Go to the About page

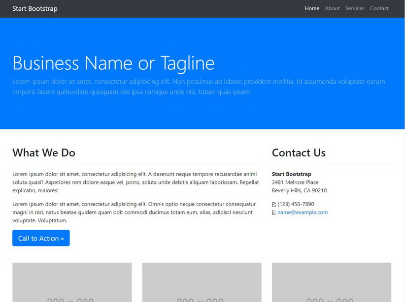click(332, 8)
